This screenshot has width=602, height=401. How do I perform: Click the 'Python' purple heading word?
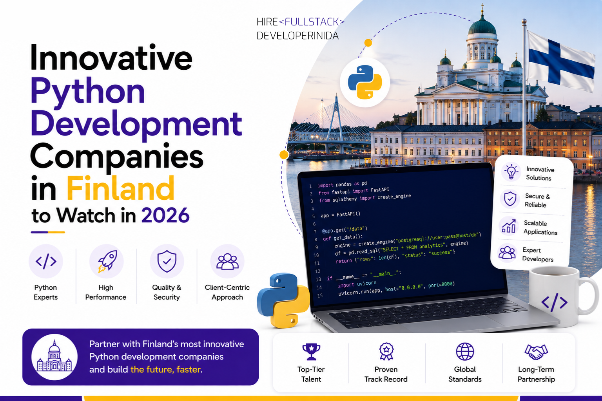click(88, 92)
